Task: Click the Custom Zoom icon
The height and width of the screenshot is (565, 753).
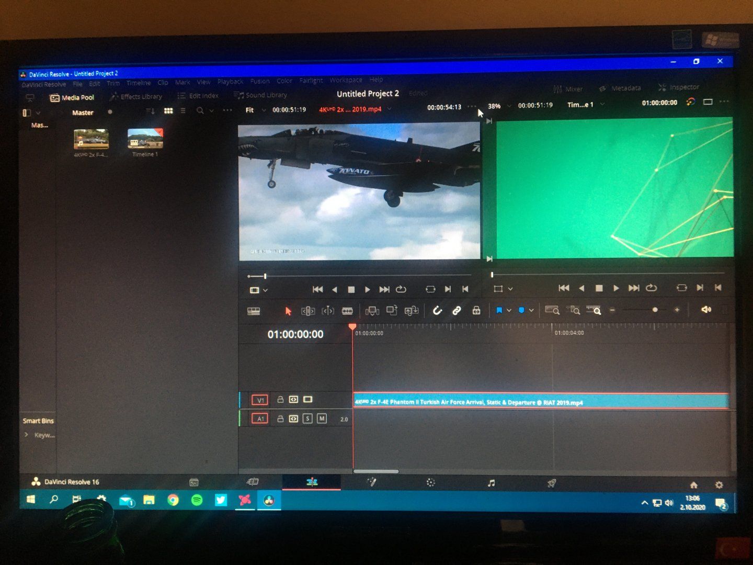Action: click(x=594, y=310)
